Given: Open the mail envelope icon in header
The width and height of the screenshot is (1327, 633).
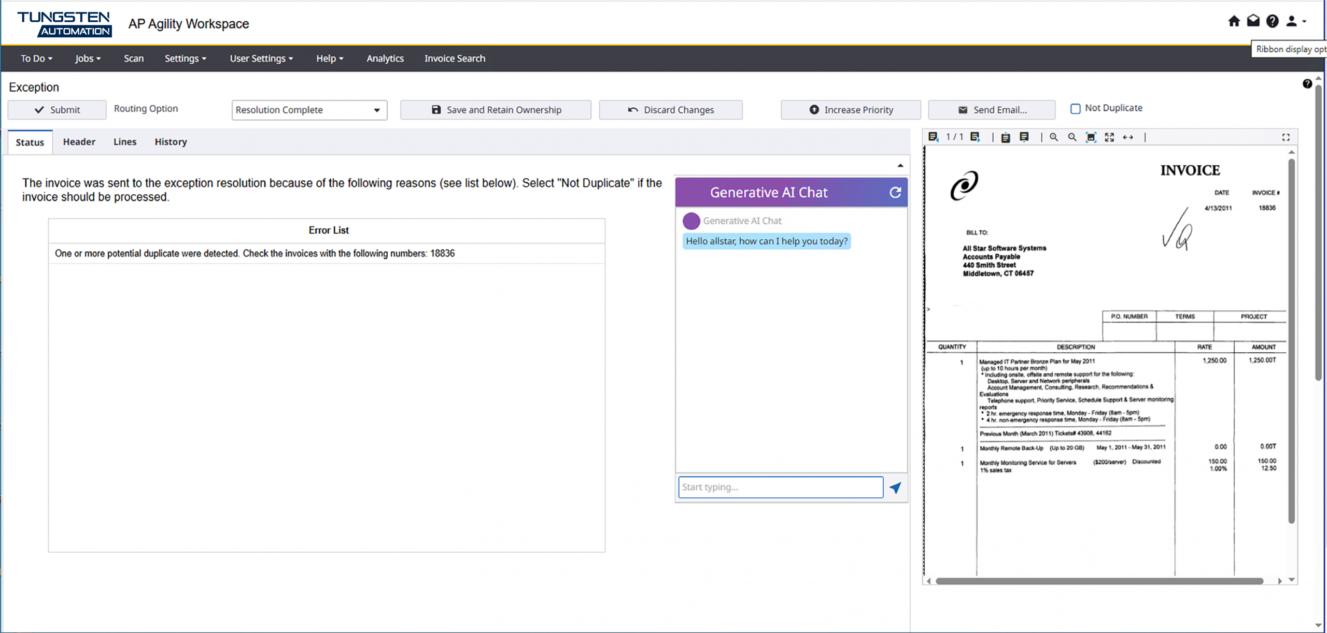Looking at the screenshot, I should tap(1253, 21).
